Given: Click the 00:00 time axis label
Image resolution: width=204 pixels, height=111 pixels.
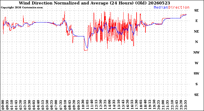Looking at the screenshot, I should pyautogui.click(x=3, y=105).
